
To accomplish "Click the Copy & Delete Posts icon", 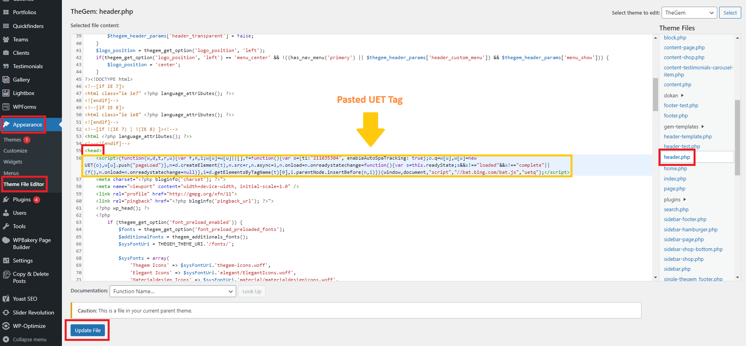I will [6, 274].
